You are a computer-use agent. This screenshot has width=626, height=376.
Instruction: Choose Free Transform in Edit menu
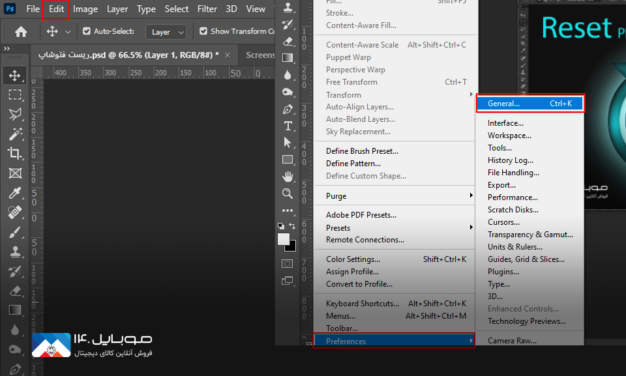click(x=395, y=82)
